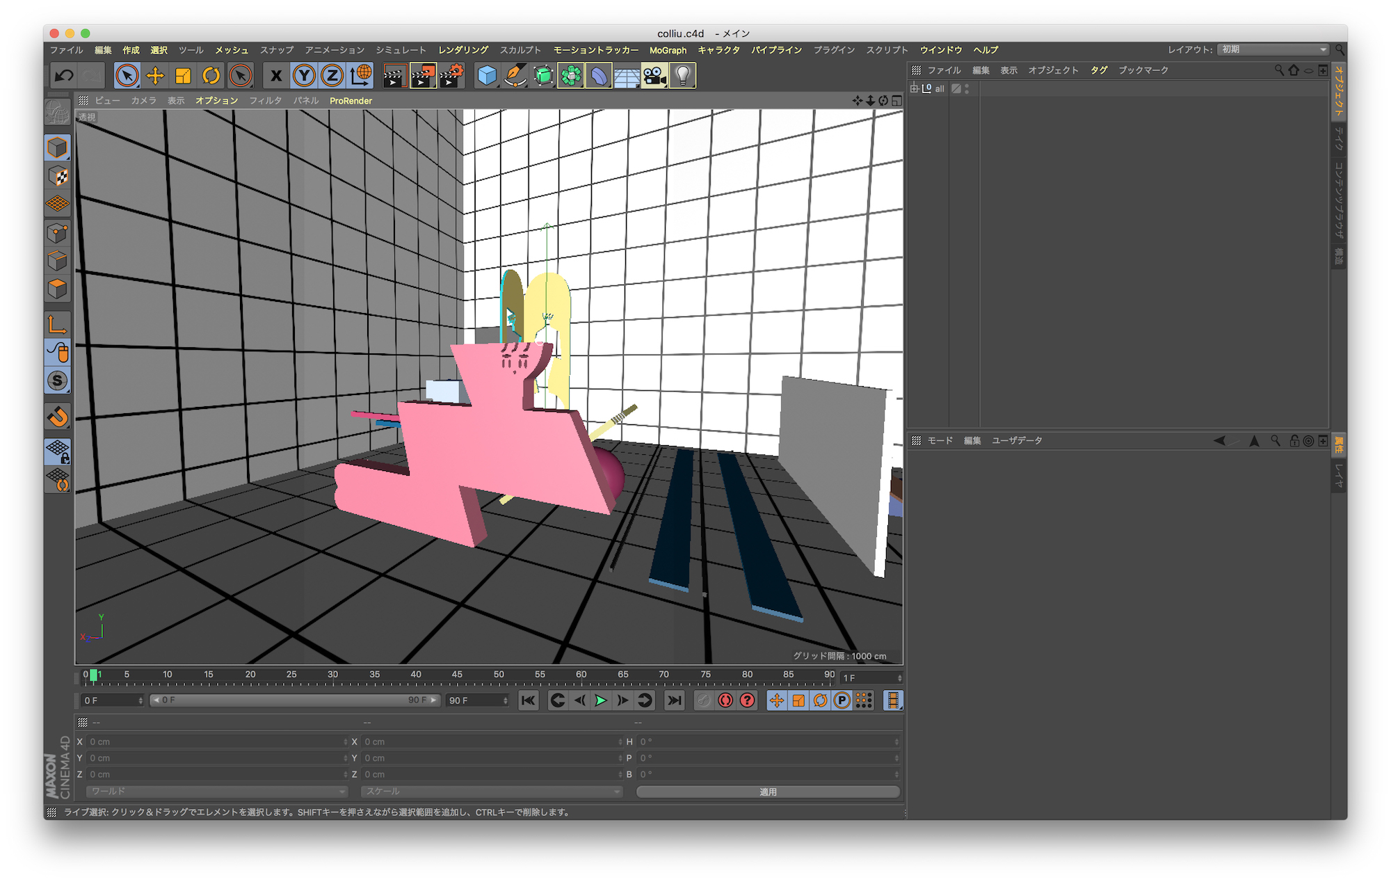Select the Move tool in top toolbar
The width and height of the screenshot is (1391, 882).
(x=155, y=75)
